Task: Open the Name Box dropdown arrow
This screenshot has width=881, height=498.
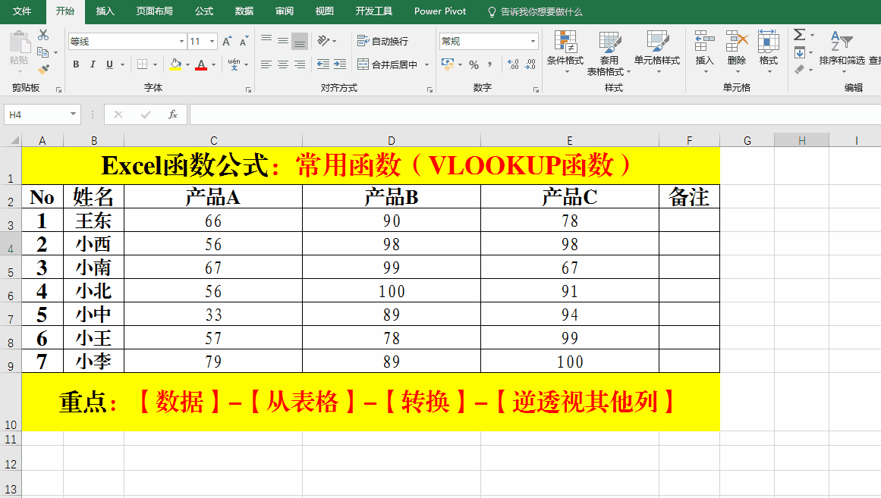Action: click(73, 114)
